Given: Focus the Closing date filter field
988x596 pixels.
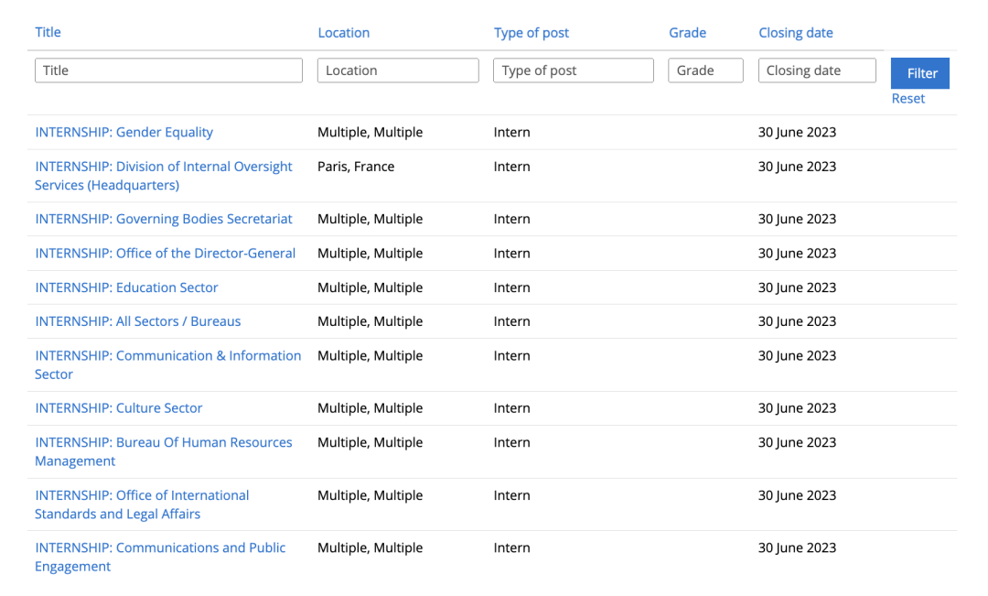Looking at the screenshot, I should pos(817,70).
